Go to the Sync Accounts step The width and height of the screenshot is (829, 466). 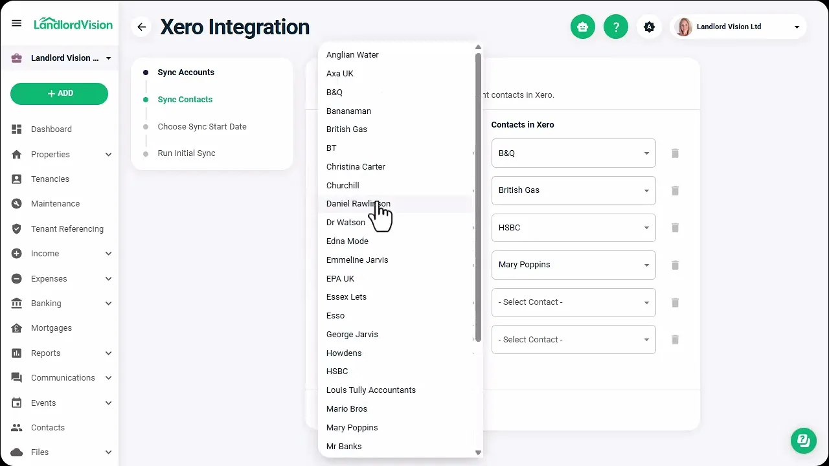click(186, 72)
